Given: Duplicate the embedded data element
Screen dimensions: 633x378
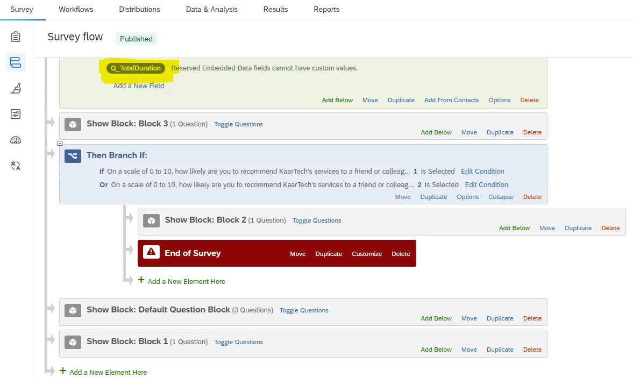Looking at the screenshot, I should pos(401,100).
